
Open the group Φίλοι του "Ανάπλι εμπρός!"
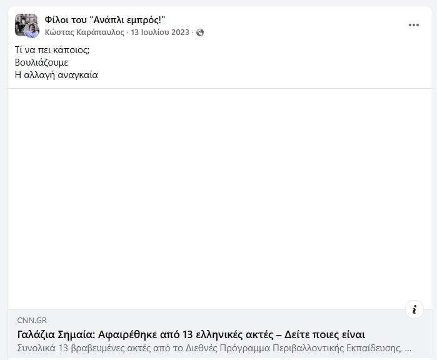coord(104,20)
